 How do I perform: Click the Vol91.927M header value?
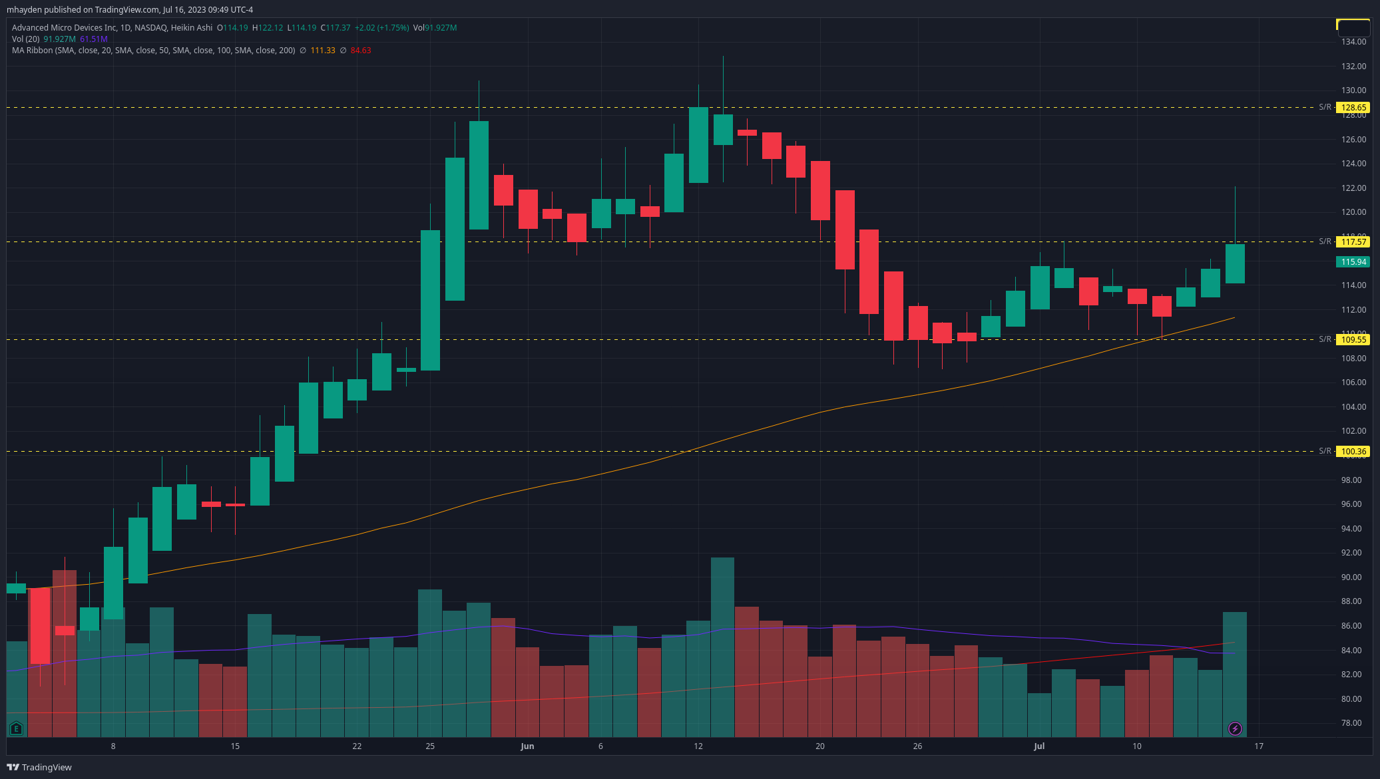coord(435,28)
